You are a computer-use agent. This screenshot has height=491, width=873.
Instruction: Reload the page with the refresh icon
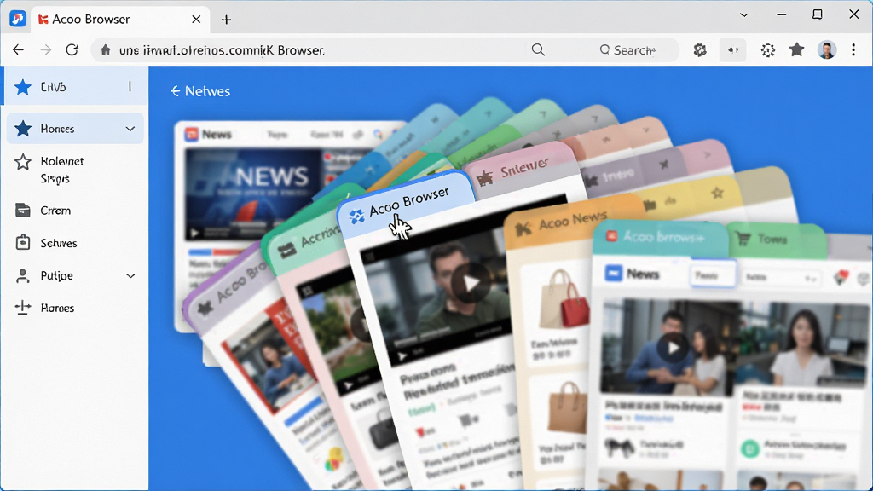point(72,49)
